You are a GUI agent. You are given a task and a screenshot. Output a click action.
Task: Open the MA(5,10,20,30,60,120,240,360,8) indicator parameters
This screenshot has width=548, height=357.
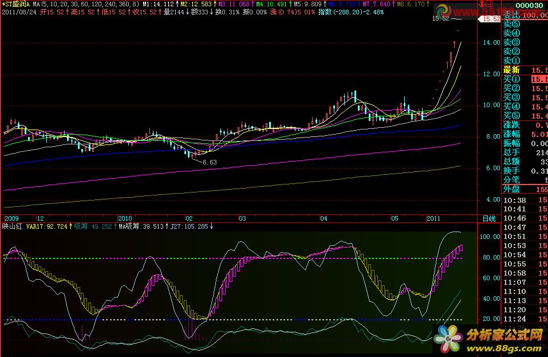coord(86,4)
